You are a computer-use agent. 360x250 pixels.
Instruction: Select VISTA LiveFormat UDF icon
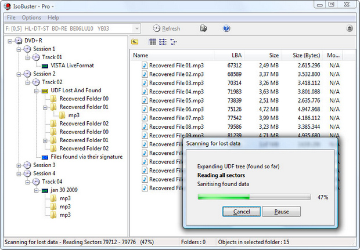coord(45,66)
